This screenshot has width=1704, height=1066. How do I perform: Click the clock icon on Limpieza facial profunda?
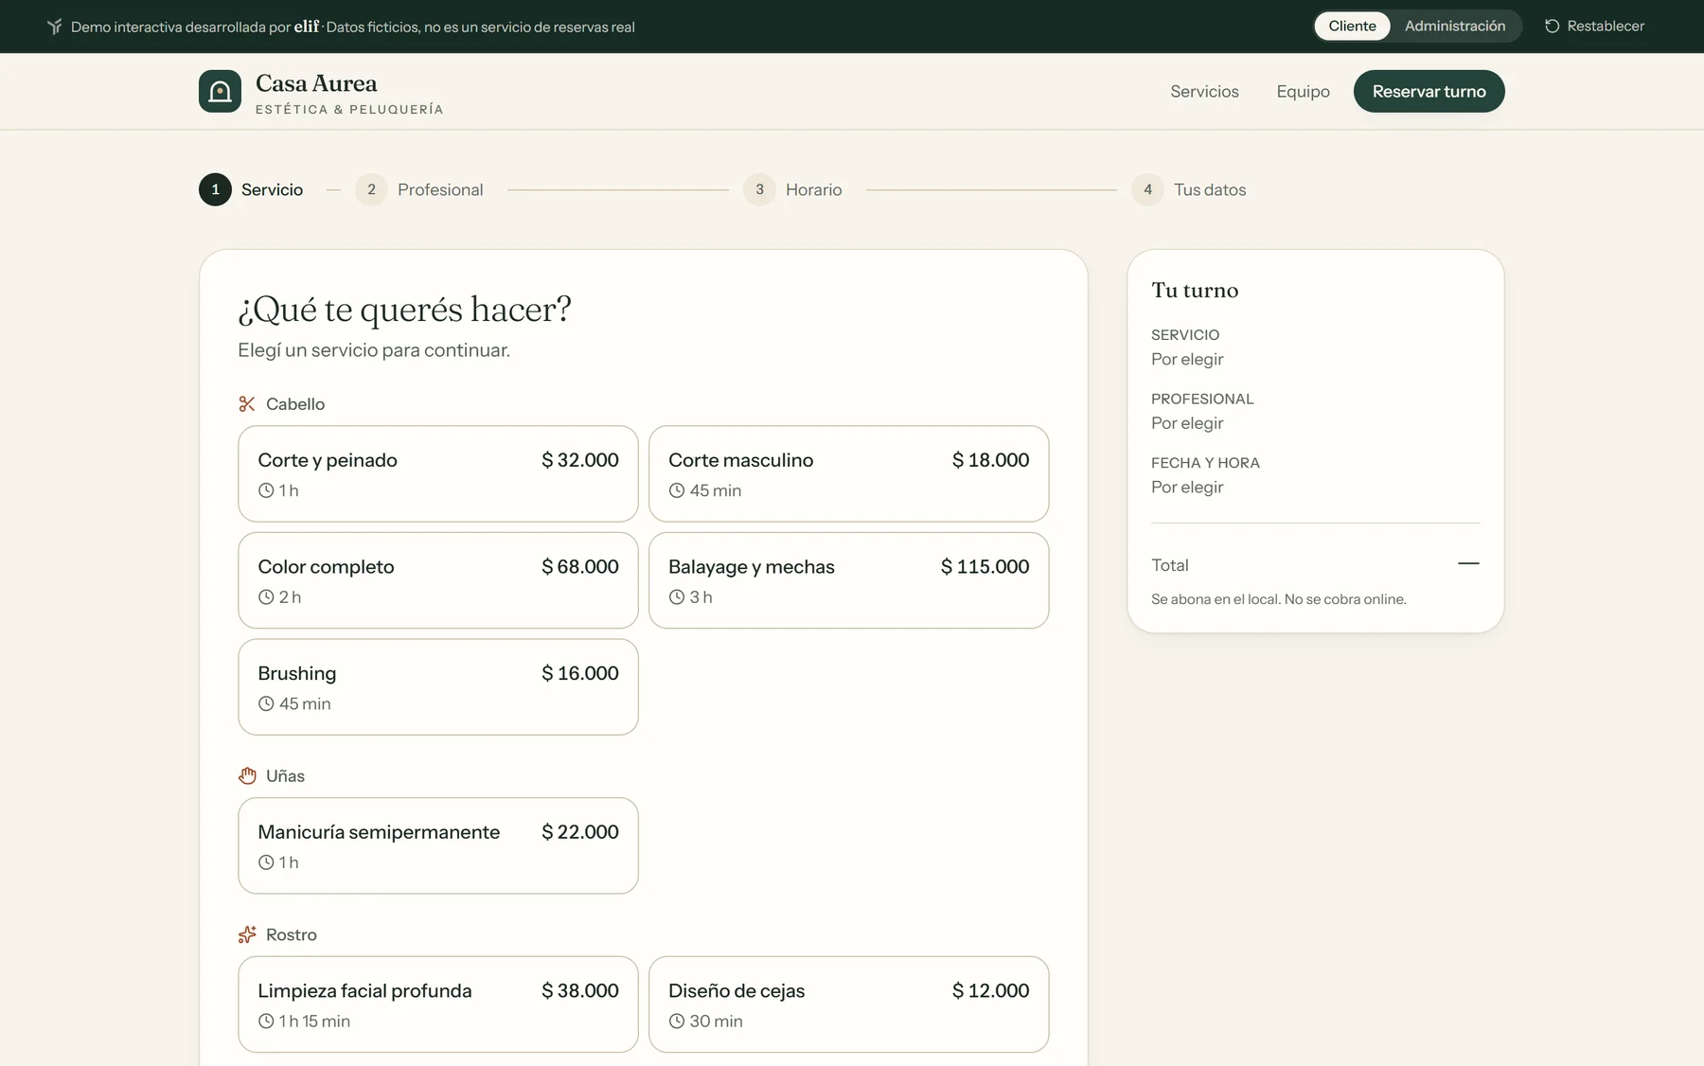pyautogui.click(x=266, y=1022)
